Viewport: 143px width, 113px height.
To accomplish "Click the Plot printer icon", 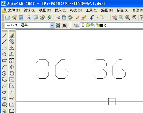I will (x=29, y=17).
